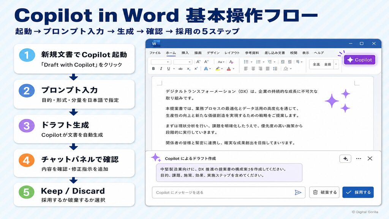Justify the paragraph text
Image resolution: width=389 pixels, height=219 pixels.
tap(268, 68)
